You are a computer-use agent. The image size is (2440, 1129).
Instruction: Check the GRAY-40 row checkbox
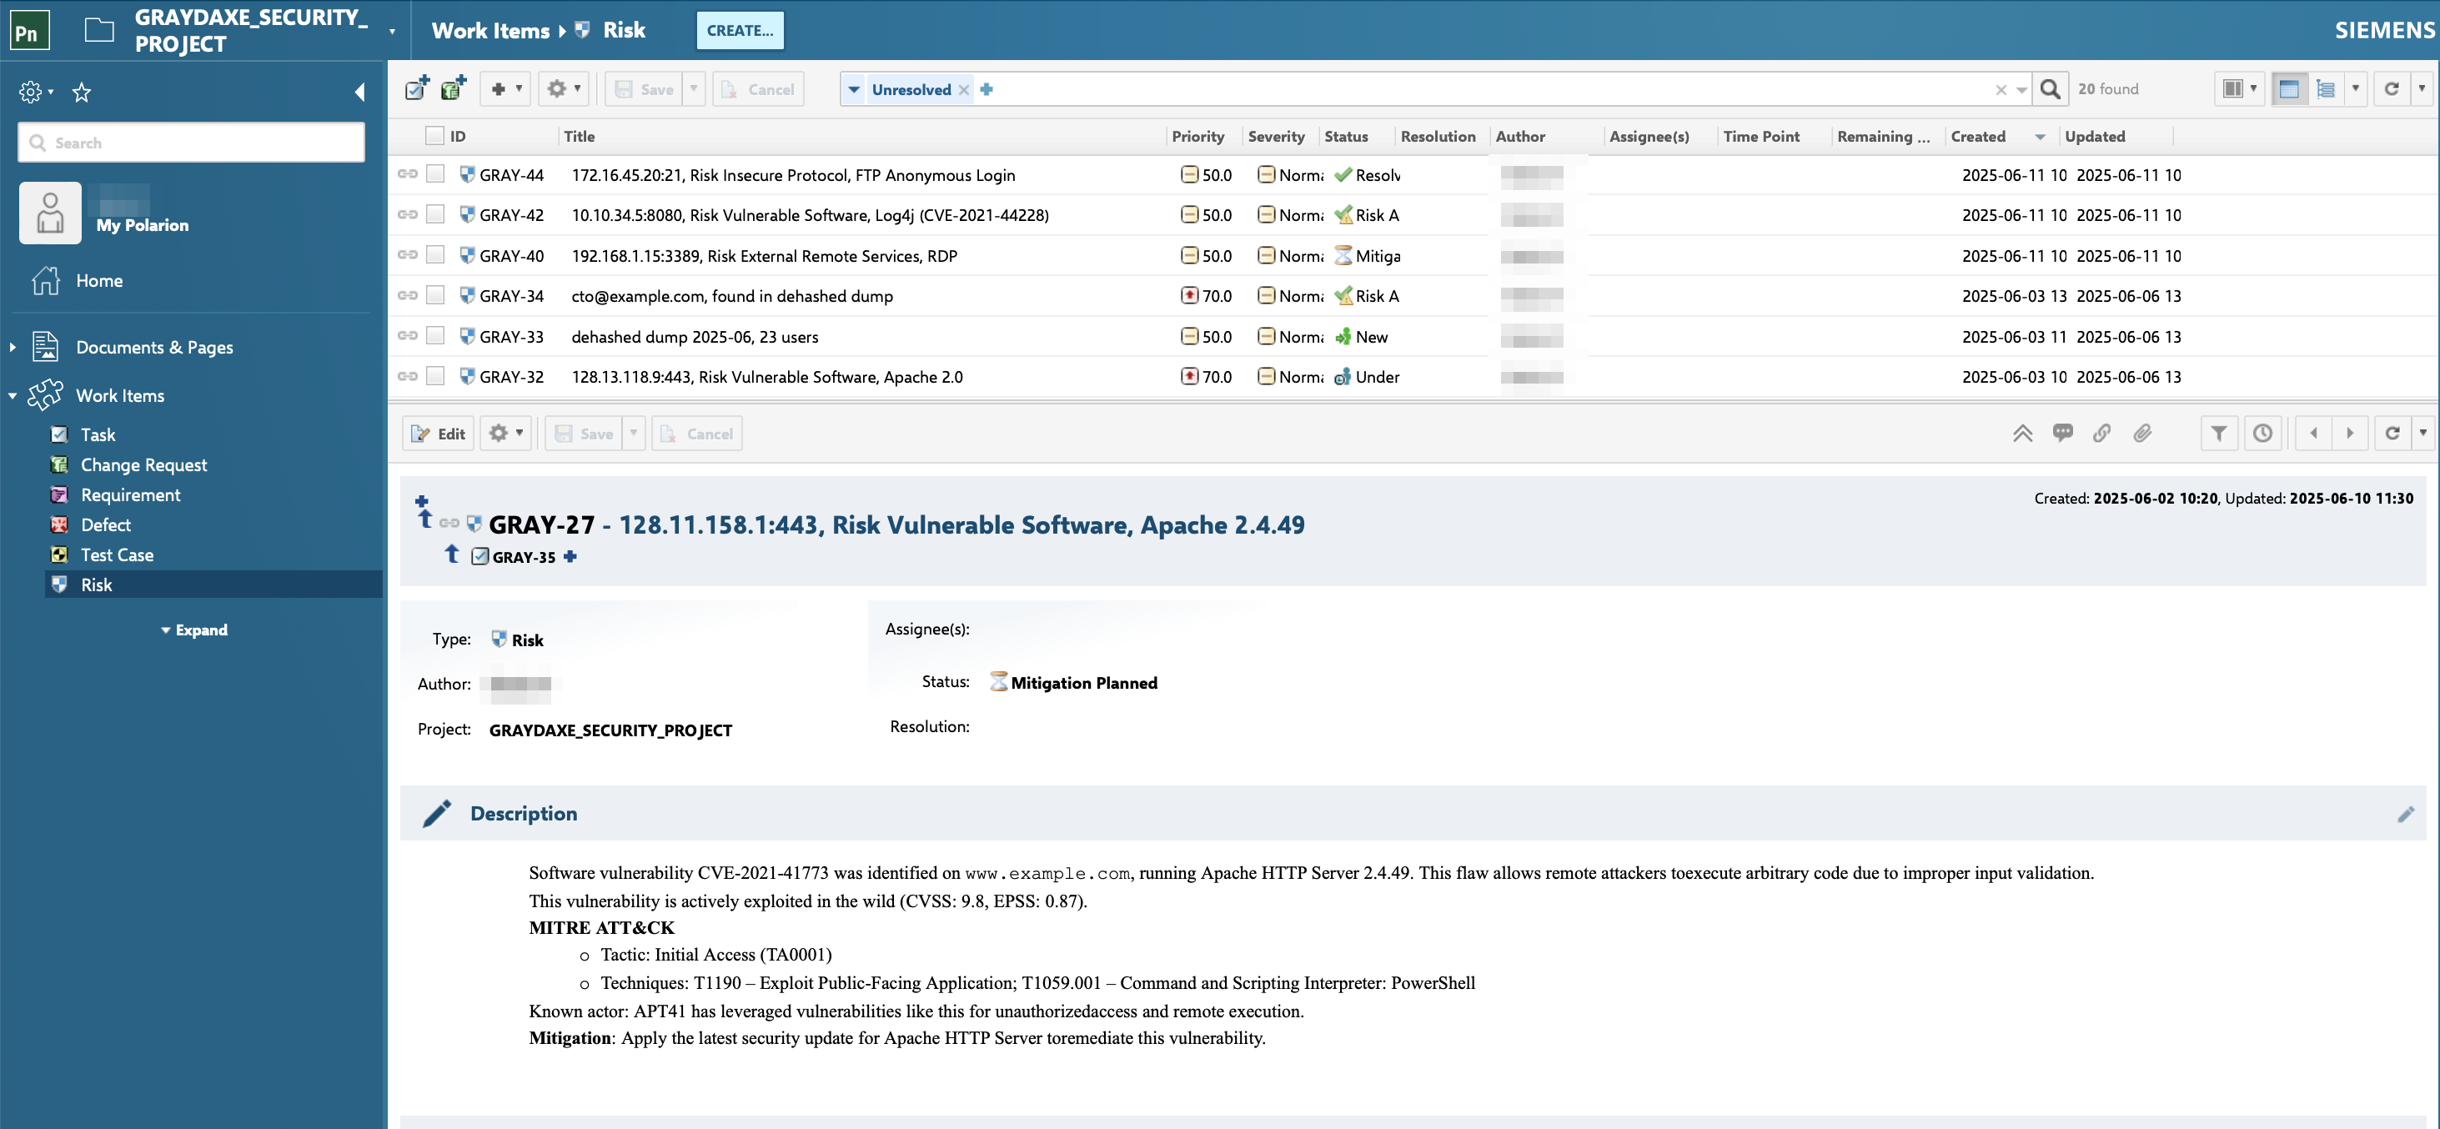(434, 255)
